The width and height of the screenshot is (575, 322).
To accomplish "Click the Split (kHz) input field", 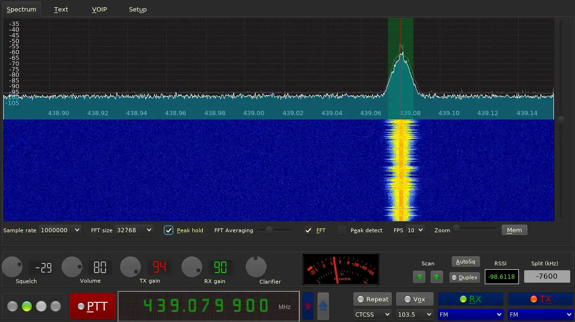I will (x=547, y=276).
